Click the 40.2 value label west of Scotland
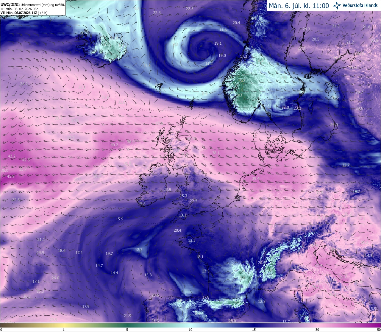Image resolution: width=381 pixels, height=332 pixels. tap(114, 145)
